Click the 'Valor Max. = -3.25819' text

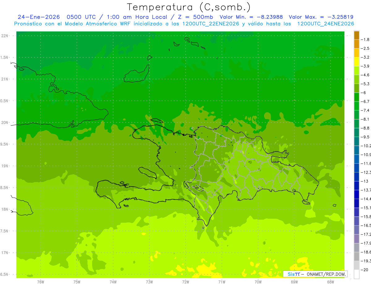[x=321, y=17]
